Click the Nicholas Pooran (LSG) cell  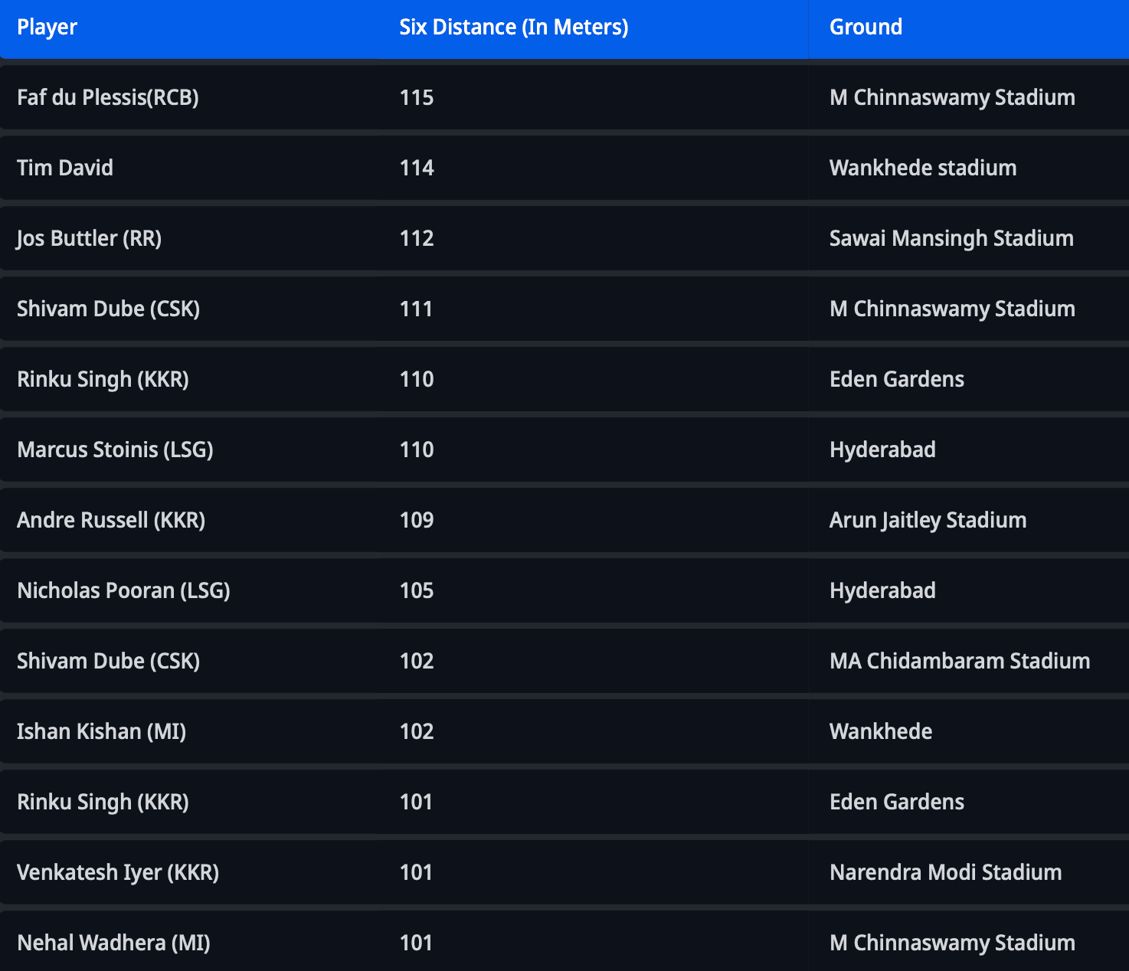123,591
